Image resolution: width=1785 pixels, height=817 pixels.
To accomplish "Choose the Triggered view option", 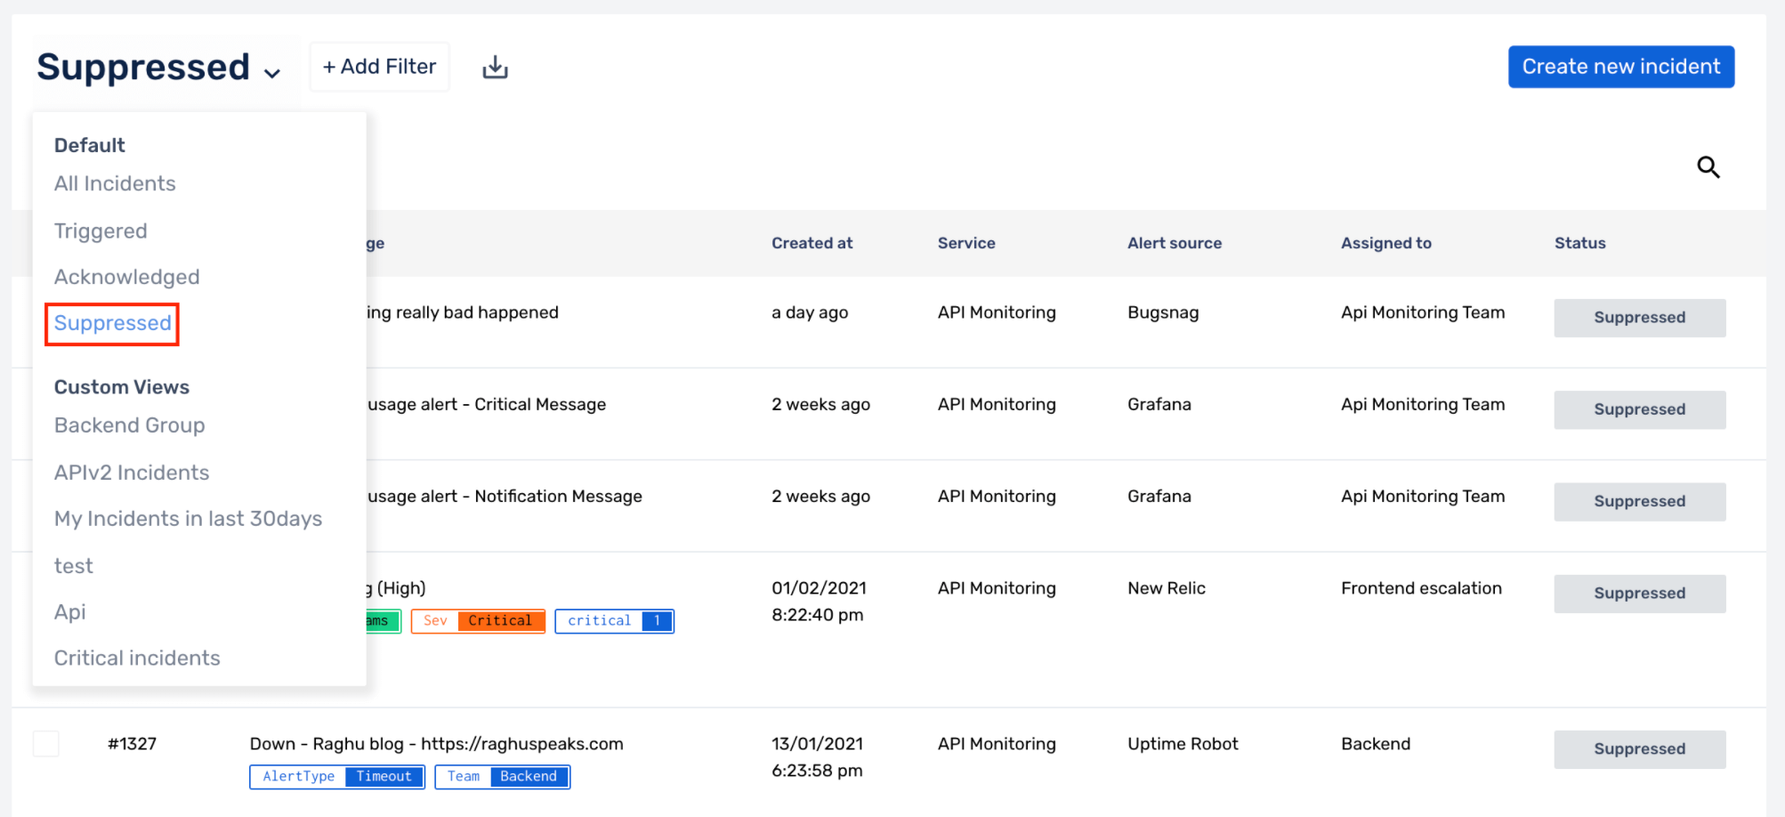I will tap(101, 231).
